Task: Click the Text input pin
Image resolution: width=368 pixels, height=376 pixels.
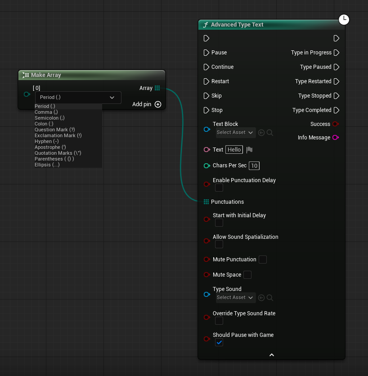Action: coord(207,150)
